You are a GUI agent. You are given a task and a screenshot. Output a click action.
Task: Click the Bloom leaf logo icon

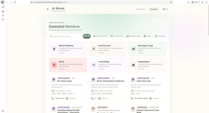pyautogui.click(x=53, y=8)
